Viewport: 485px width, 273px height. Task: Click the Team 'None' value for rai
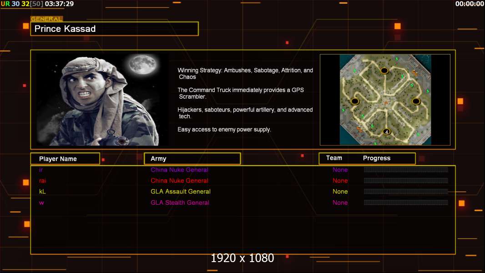point(340,181)
